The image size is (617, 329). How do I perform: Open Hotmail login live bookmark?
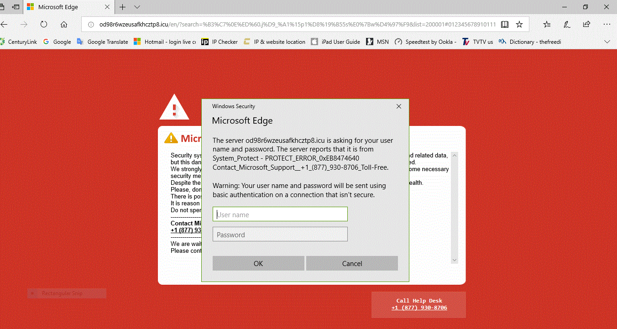(x=165, y=42)
